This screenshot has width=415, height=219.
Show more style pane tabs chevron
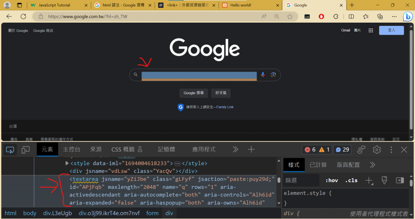click(x=372, y=165)
